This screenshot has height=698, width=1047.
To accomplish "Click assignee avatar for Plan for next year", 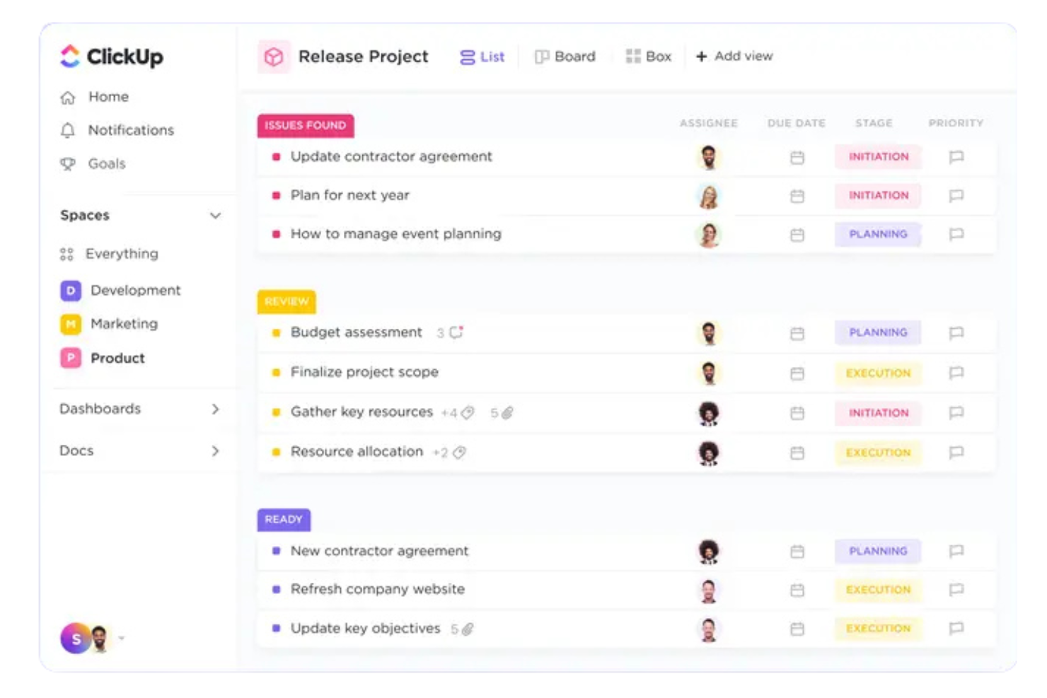I will click(x=709, y=196).
